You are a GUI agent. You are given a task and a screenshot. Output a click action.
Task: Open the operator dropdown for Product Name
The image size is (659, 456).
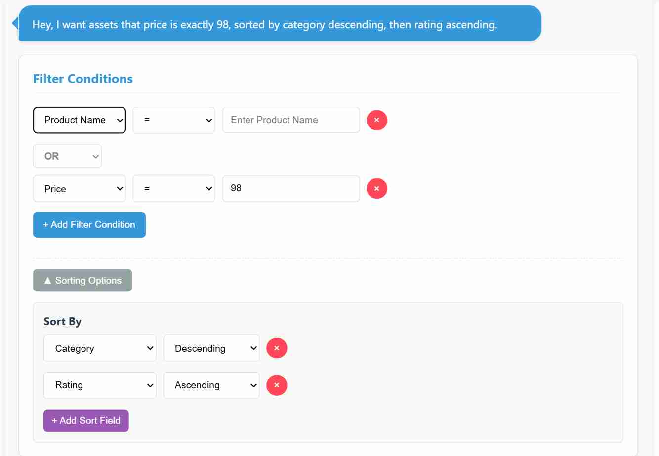tap(174, 120)
